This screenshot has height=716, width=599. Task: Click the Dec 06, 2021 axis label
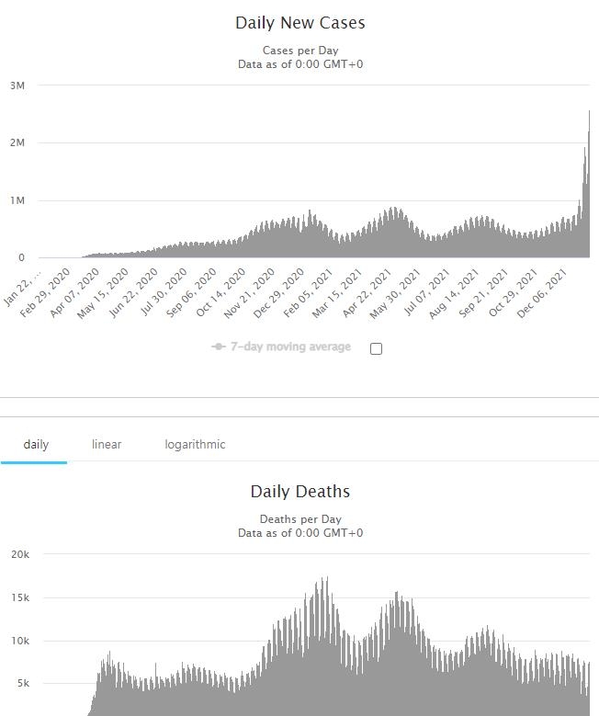(x=542, y=293)
